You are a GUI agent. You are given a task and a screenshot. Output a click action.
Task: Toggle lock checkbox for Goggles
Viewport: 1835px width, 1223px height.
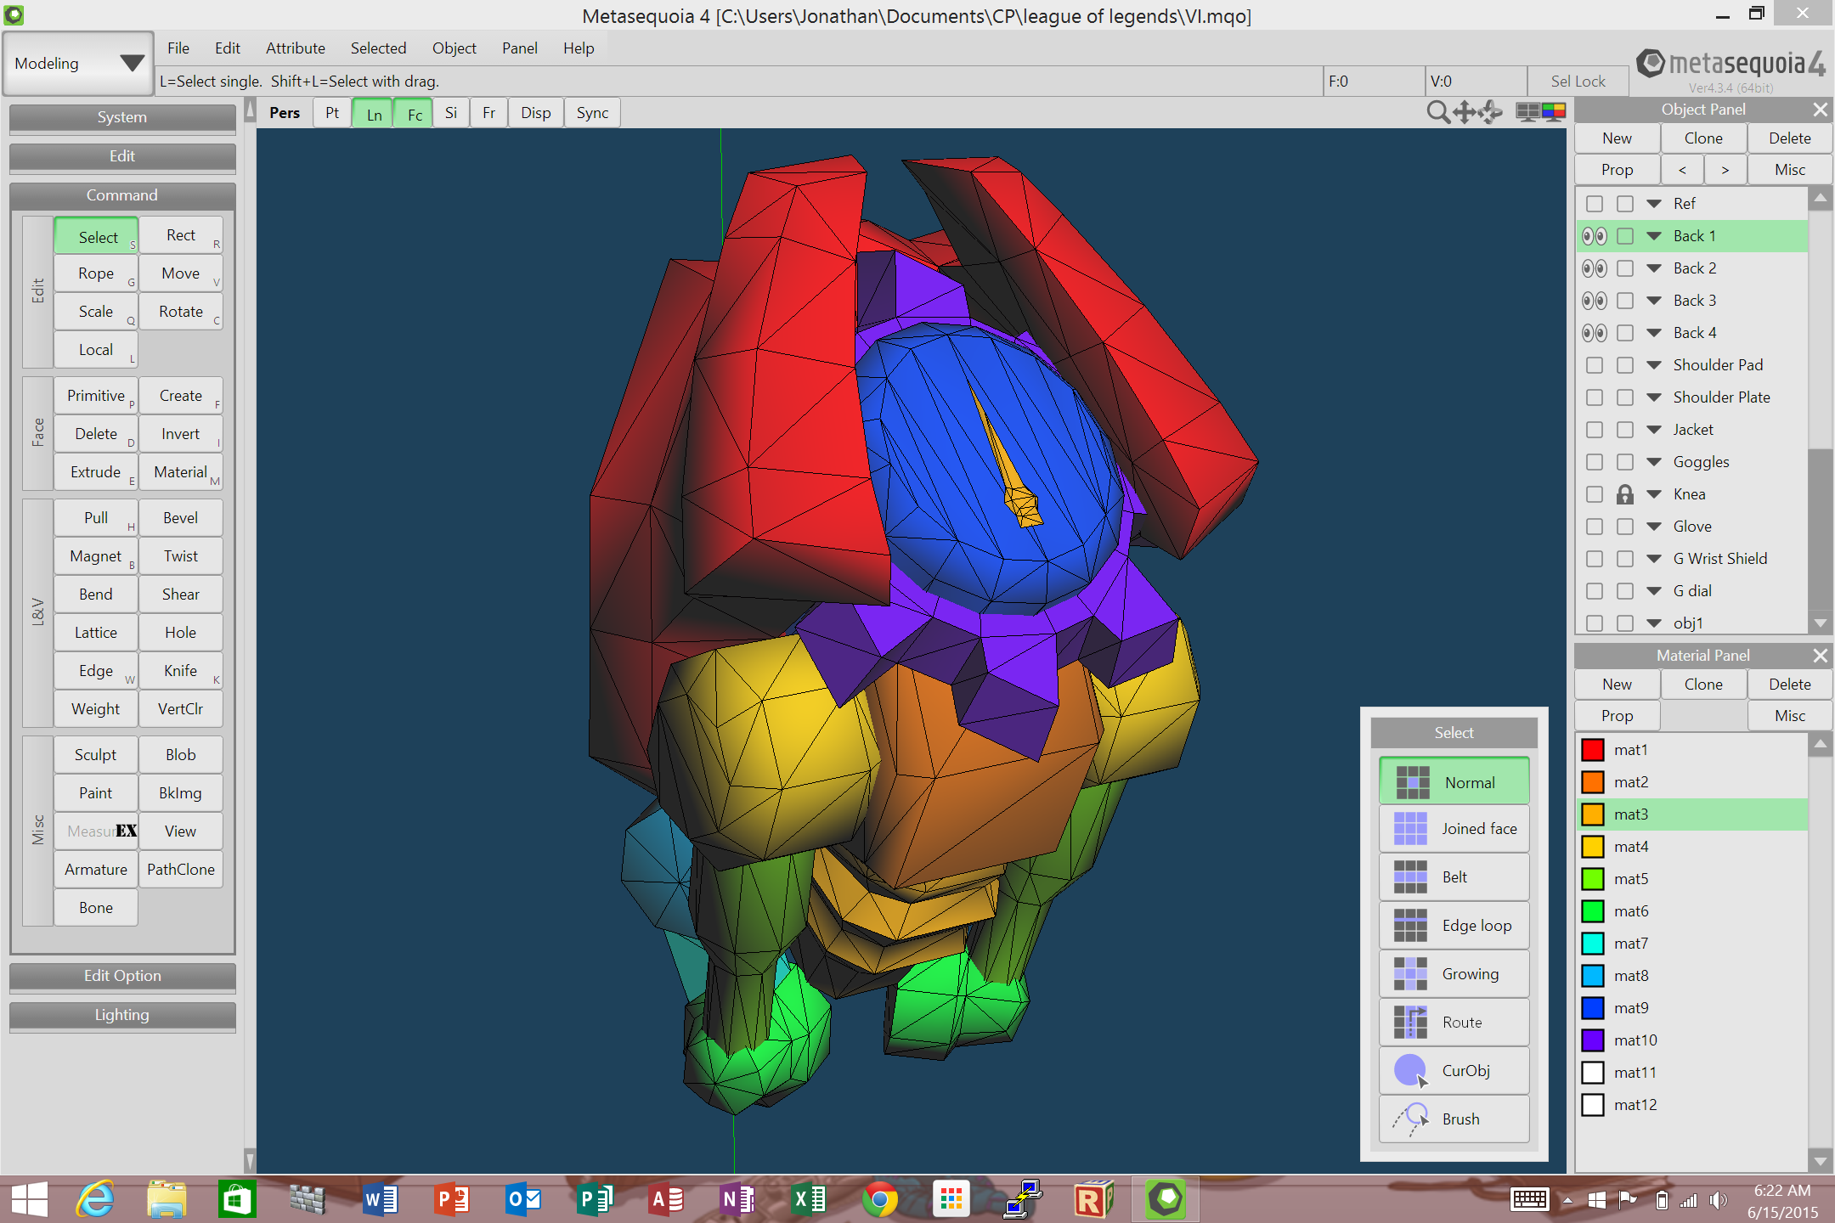point(1624,462)
